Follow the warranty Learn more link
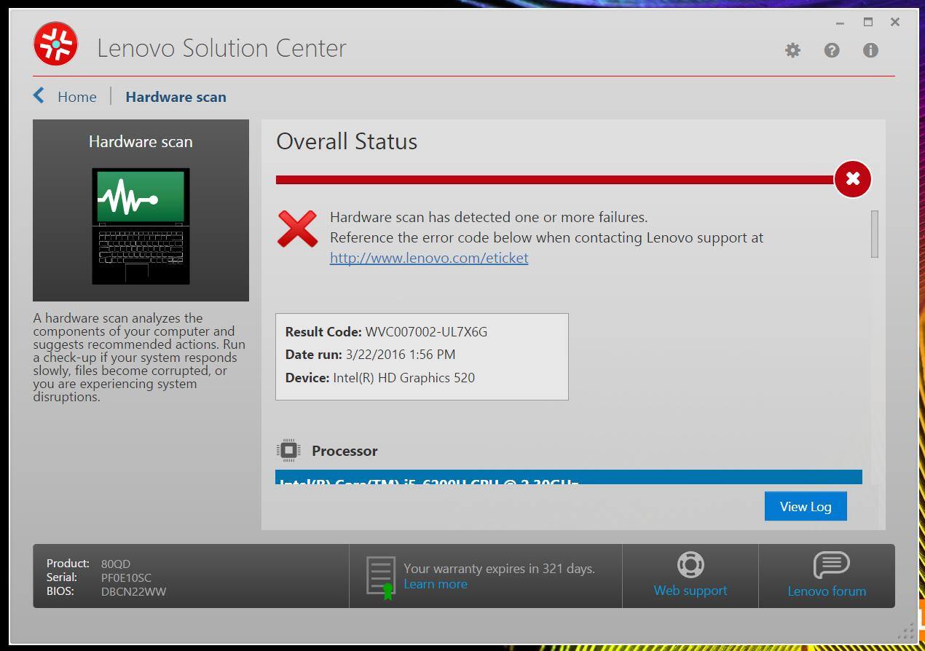The image size is (925, 651). pos(436,584)
